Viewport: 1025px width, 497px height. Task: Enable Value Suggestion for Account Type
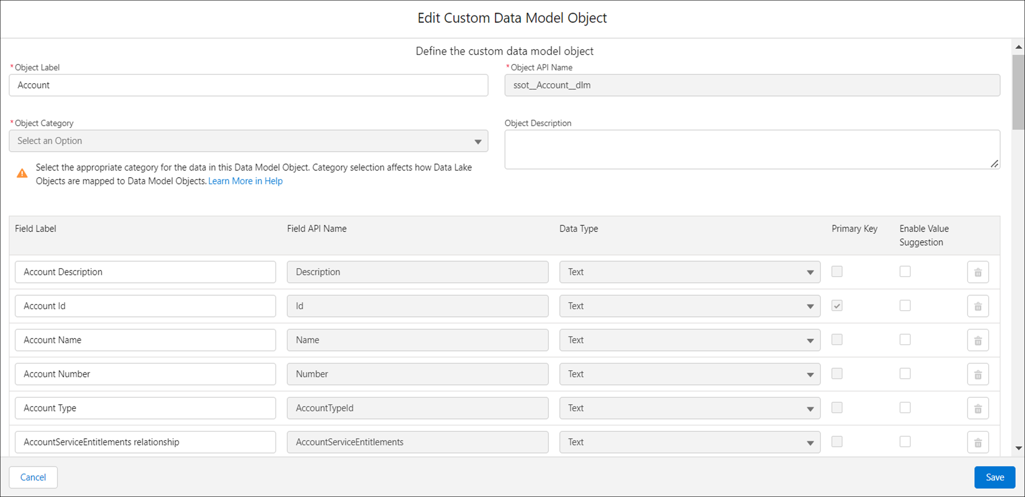(905, 407)
